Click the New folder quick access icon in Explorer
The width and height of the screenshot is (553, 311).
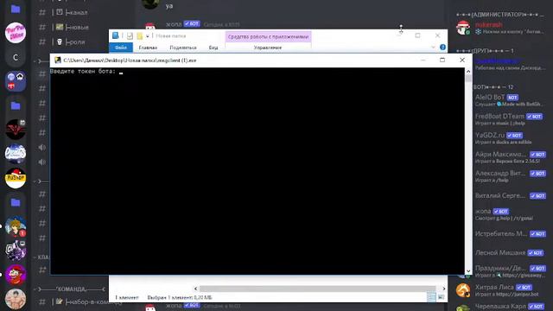click(x=140, y=36)
